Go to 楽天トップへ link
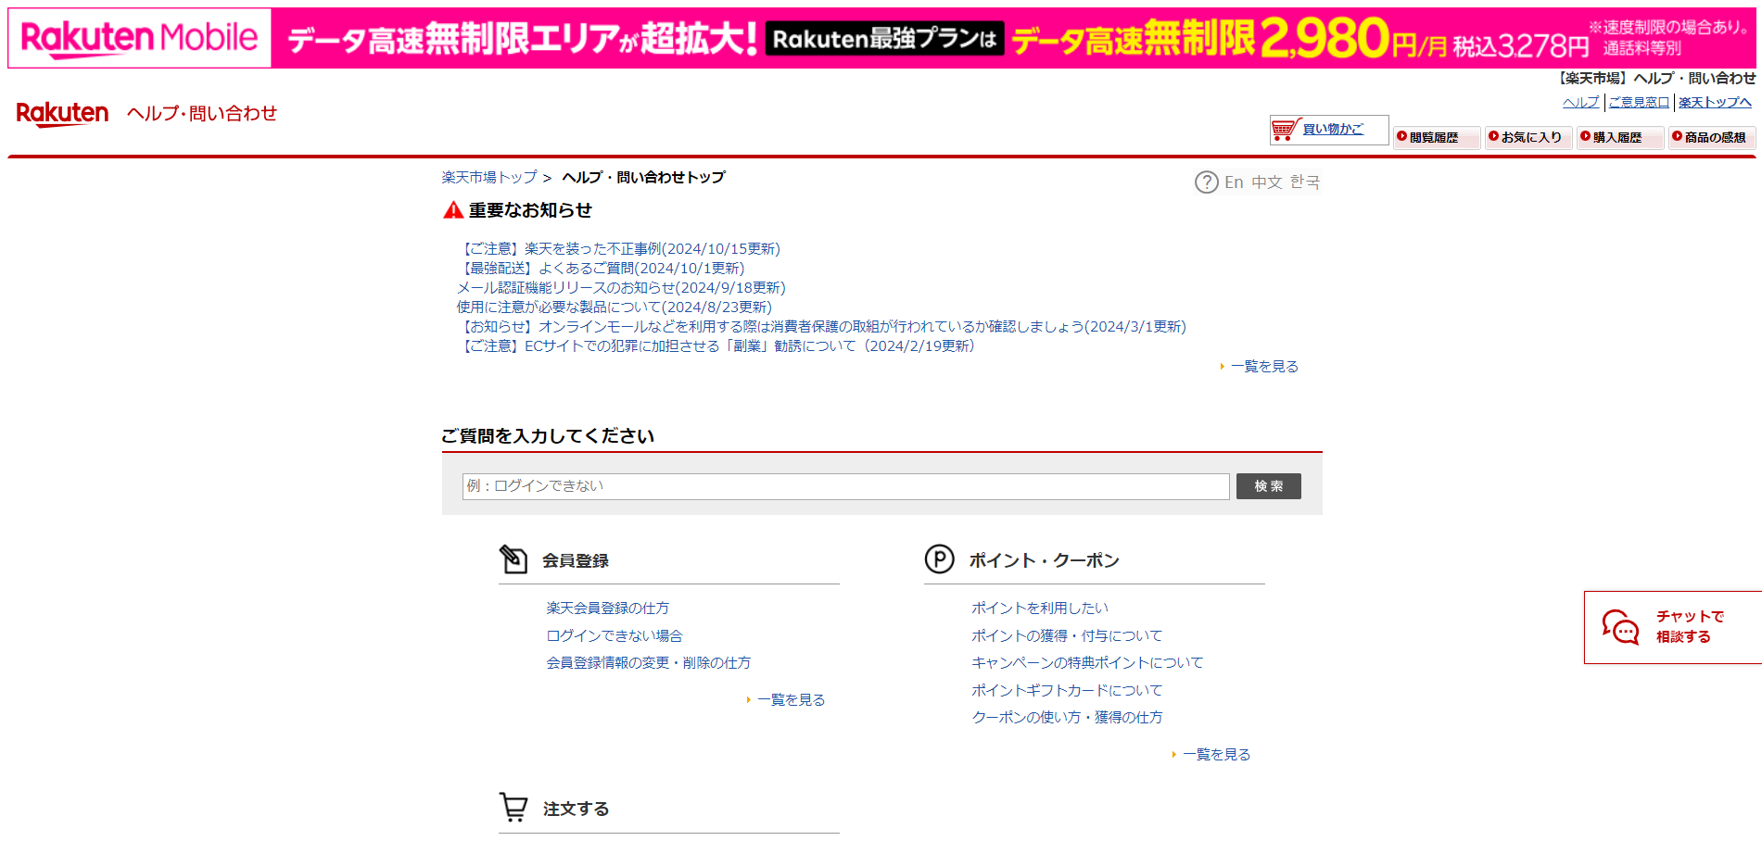The width and height of the screenshot is (1762, 841). coord(1715,103)
